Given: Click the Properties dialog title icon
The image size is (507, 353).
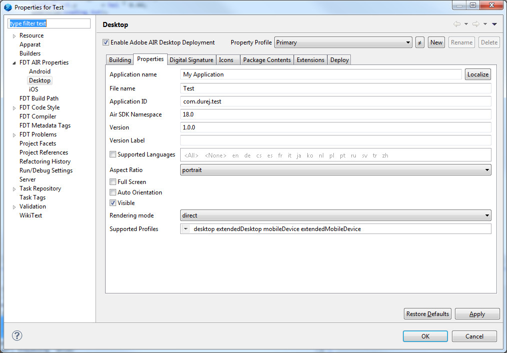Looking at the screenshot, I should pyautogui.click(x=8, y=7).
